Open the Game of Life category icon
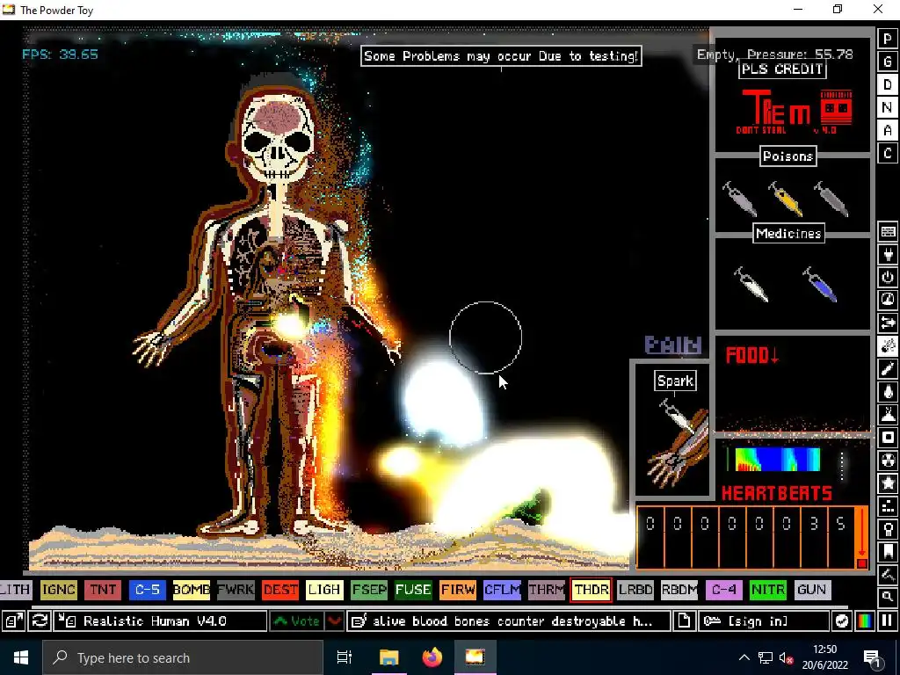 coord(888,506)
